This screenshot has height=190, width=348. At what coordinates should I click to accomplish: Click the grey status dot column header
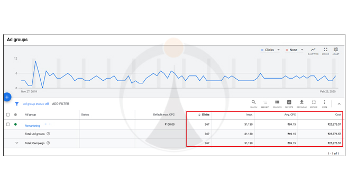(x=15, y=115)
